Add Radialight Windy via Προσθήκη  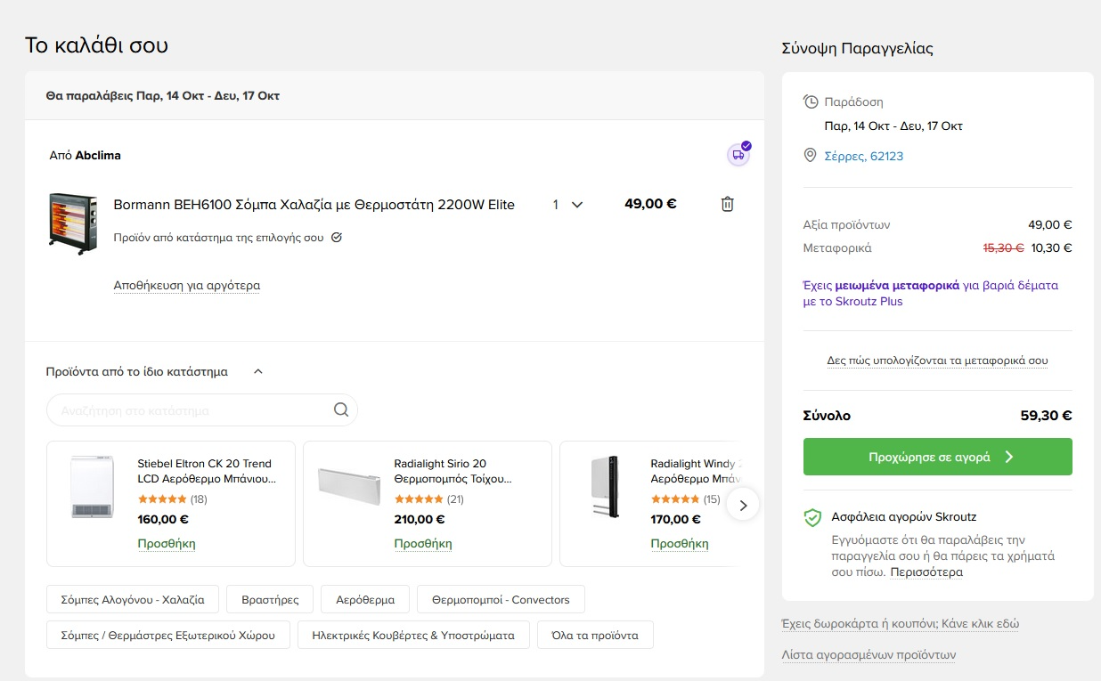(680, 543)
